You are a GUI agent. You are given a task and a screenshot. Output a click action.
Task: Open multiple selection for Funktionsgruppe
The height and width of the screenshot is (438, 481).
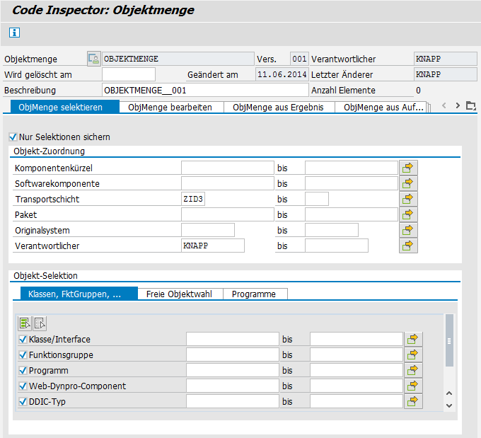point(413,355)
